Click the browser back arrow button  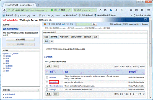click(x=4, y=10)
